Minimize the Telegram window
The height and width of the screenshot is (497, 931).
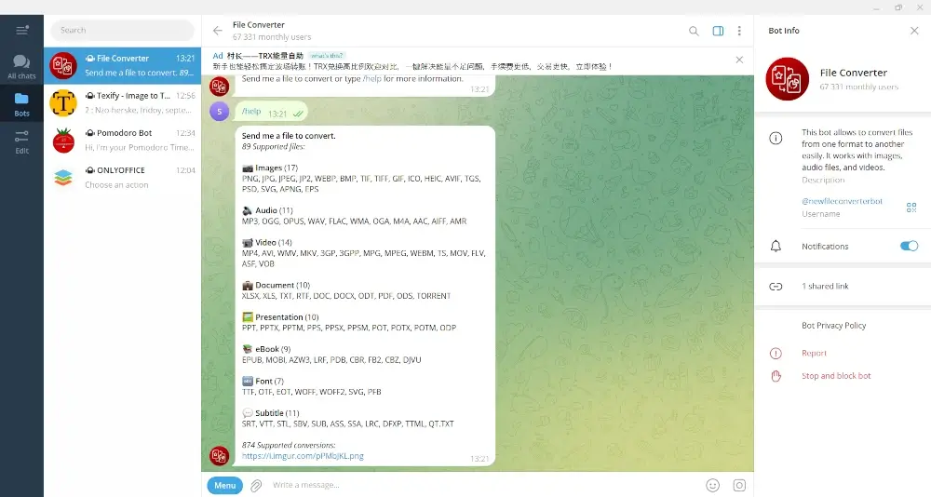point(876,7)
